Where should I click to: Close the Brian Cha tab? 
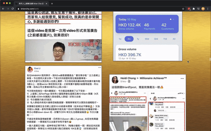pos(46,4)
